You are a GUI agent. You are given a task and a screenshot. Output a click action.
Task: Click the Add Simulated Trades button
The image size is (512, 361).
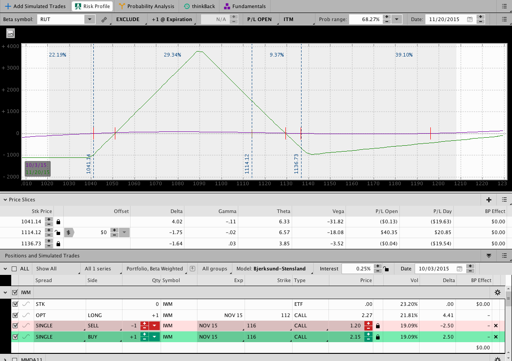(x=35, y=6)
